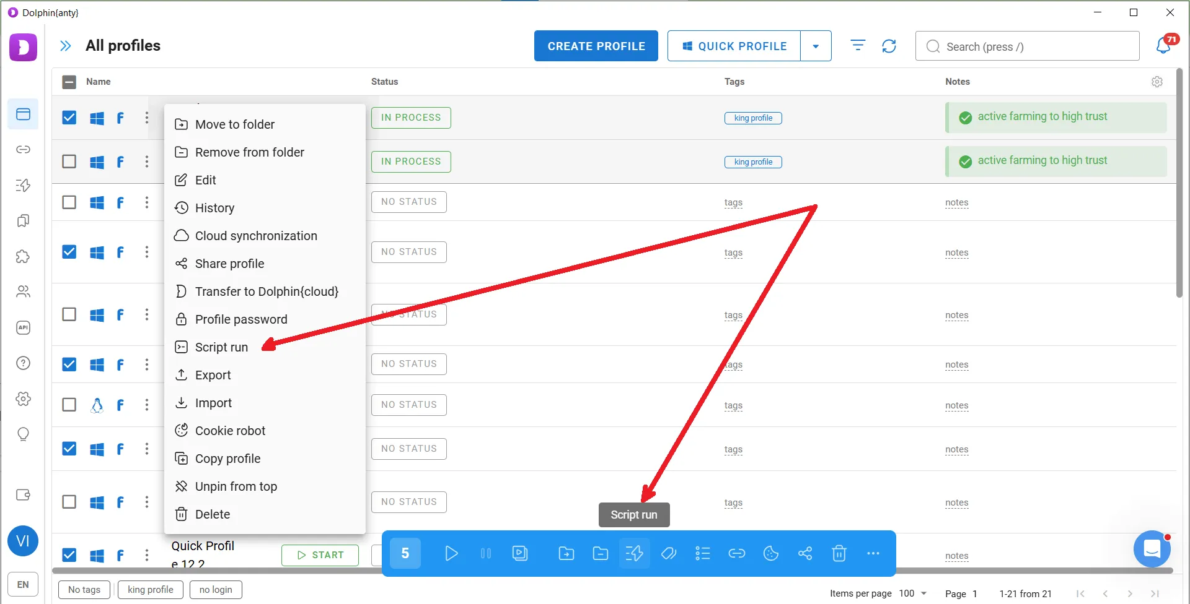Open table column settings gear

[x=1157, y=82]
